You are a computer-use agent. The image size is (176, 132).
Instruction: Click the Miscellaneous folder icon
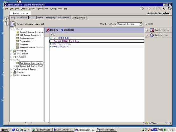[x=14, y=75]
